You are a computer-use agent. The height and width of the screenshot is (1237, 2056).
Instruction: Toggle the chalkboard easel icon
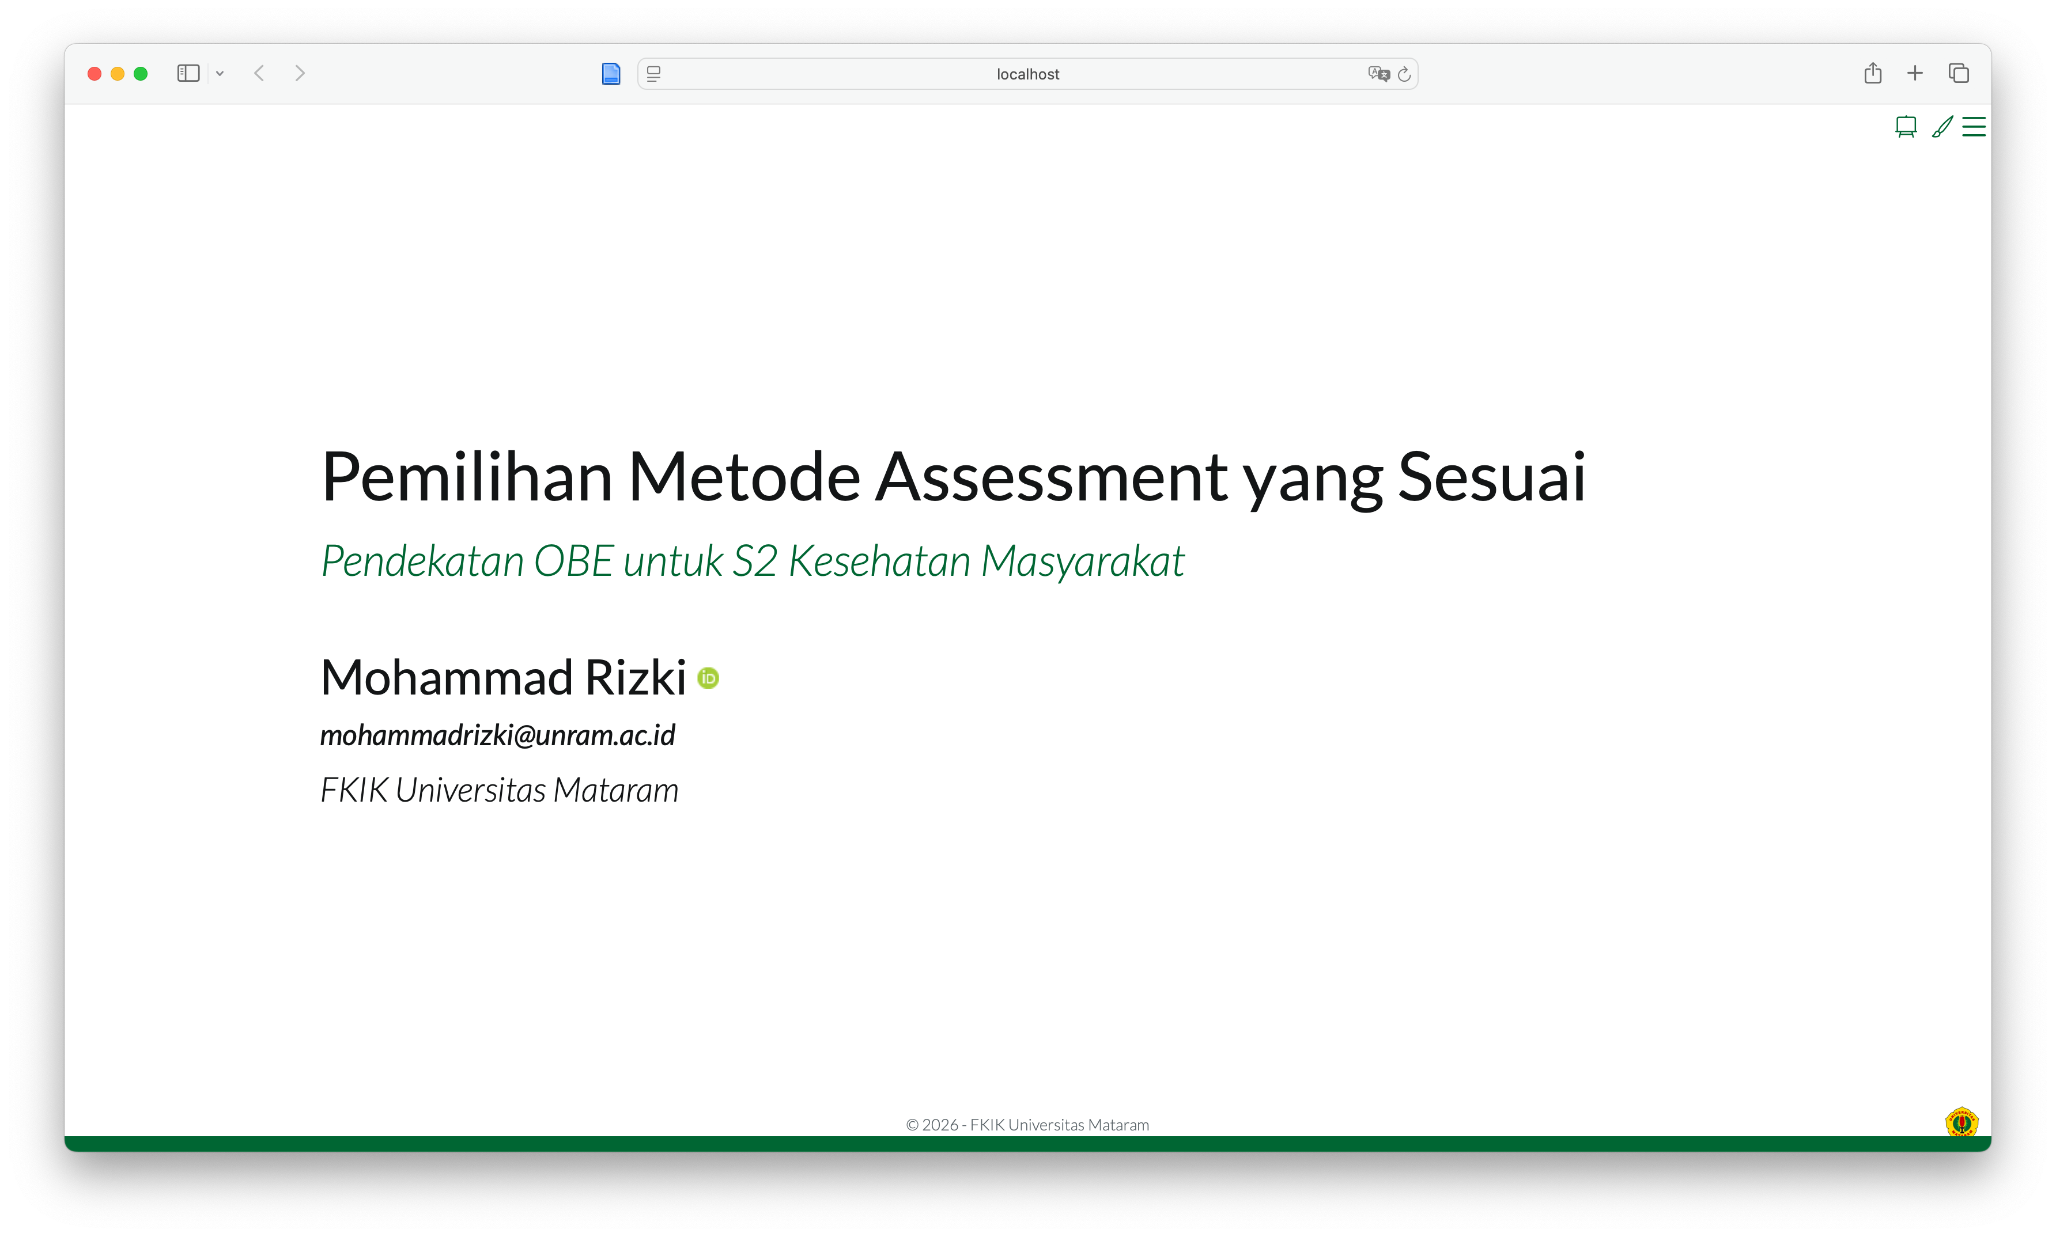(1906, 127)
